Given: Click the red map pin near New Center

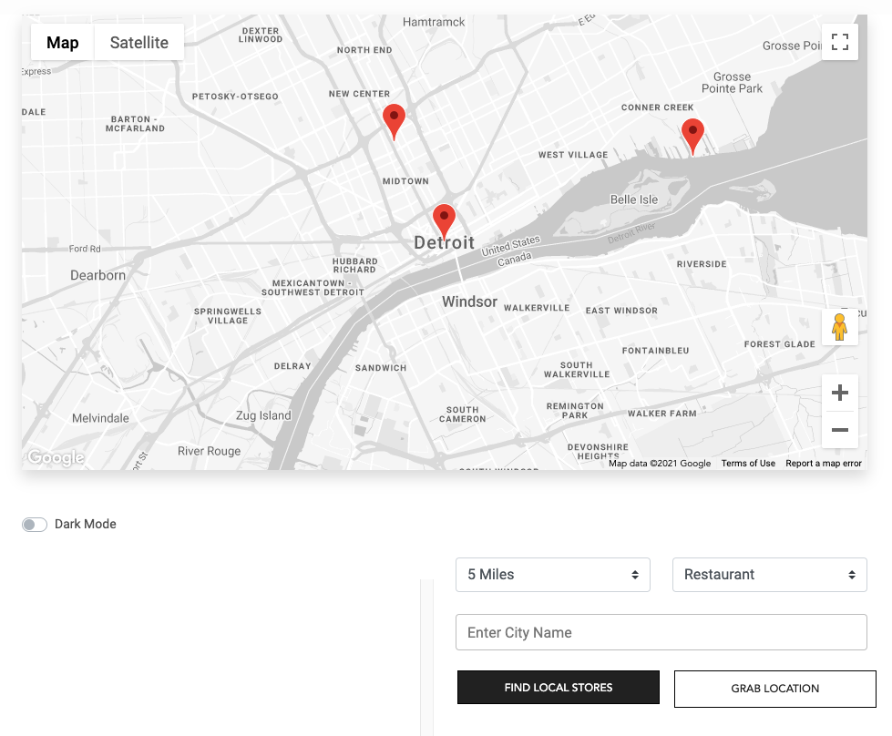Looking at the screenshot, I should pos(394,120).
